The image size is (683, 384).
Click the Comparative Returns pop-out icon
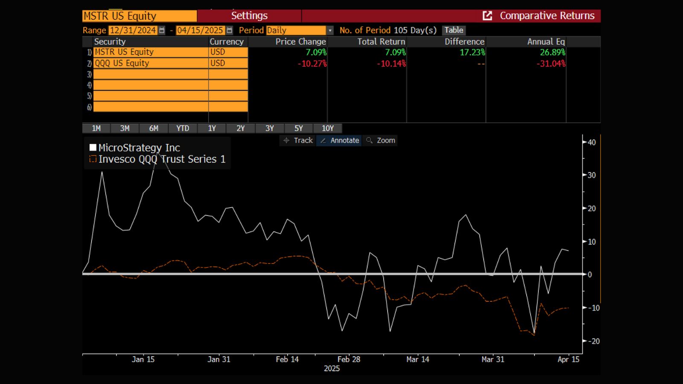487,16
